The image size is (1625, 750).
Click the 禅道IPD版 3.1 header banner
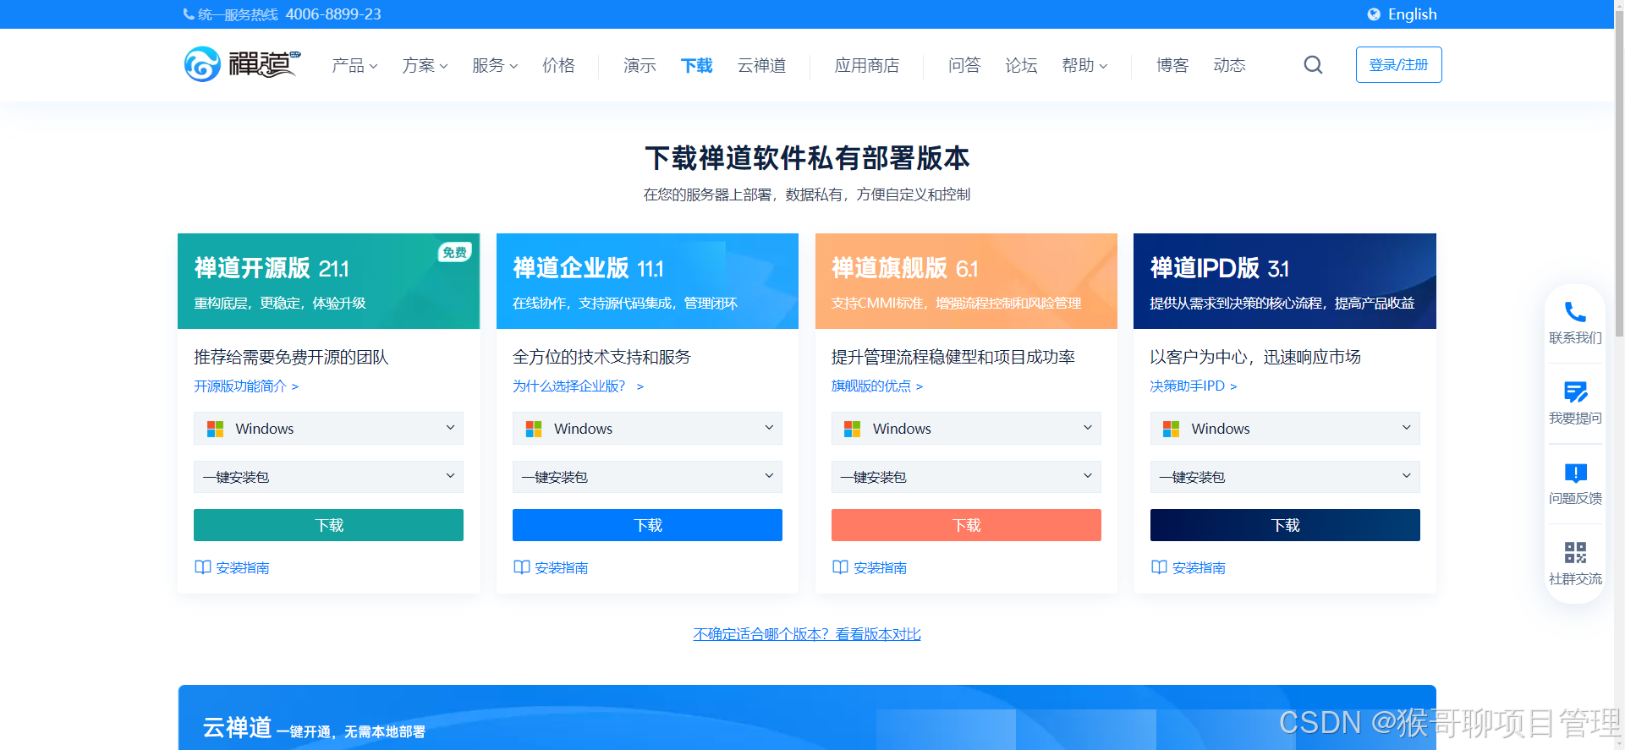pos(1285,281)
